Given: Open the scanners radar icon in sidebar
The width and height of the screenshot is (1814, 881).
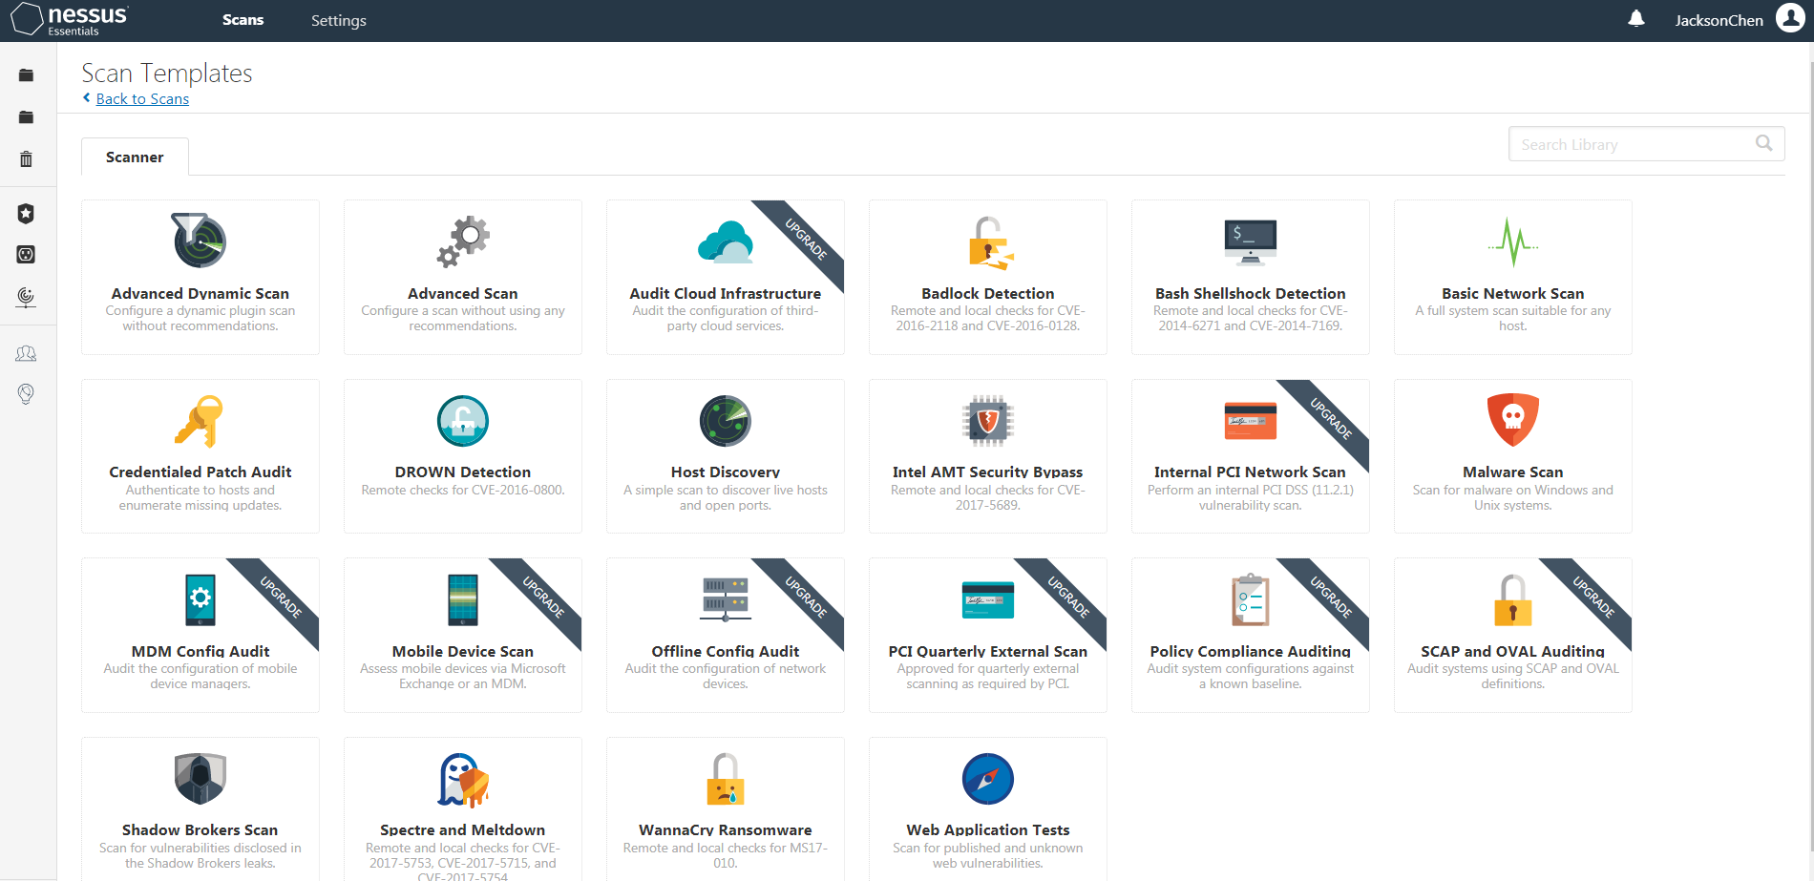Looking at the screenshot, I should coord(26,297).
